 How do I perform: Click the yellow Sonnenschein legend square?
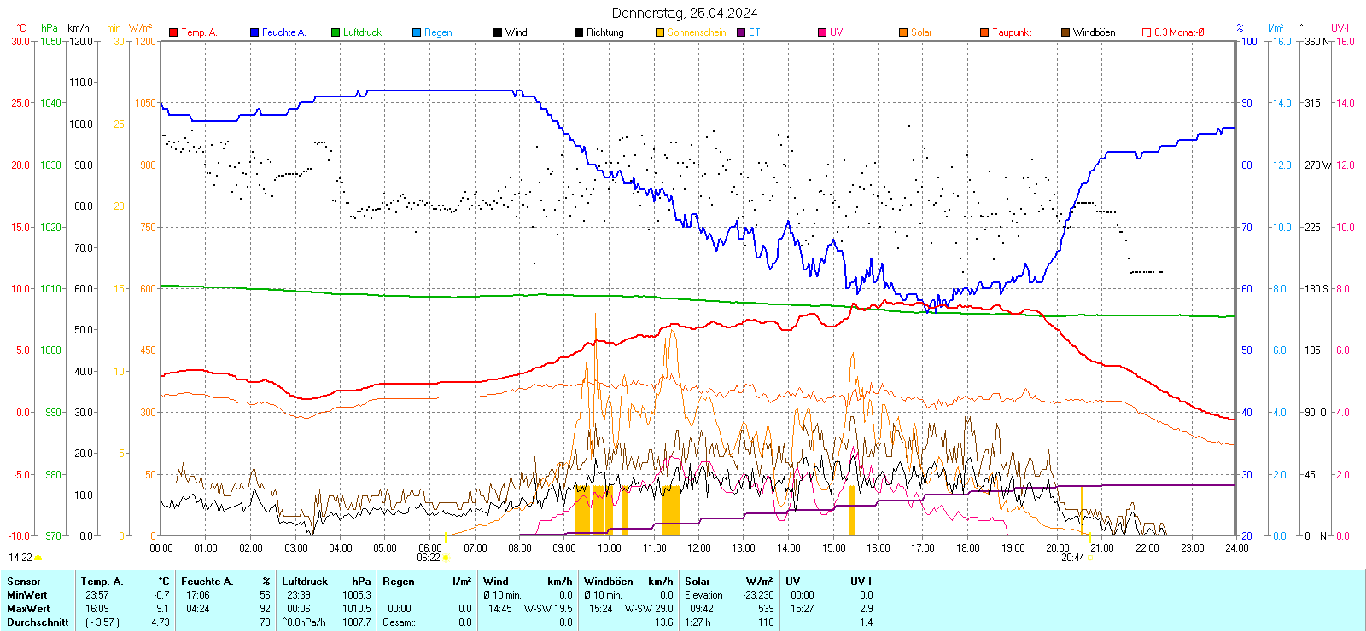tap(660, 32)
